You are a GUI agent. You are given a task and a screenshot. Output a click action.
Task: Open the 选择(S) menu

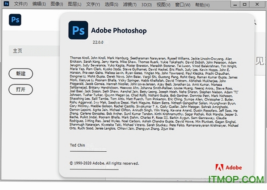[x=111, y=4]
